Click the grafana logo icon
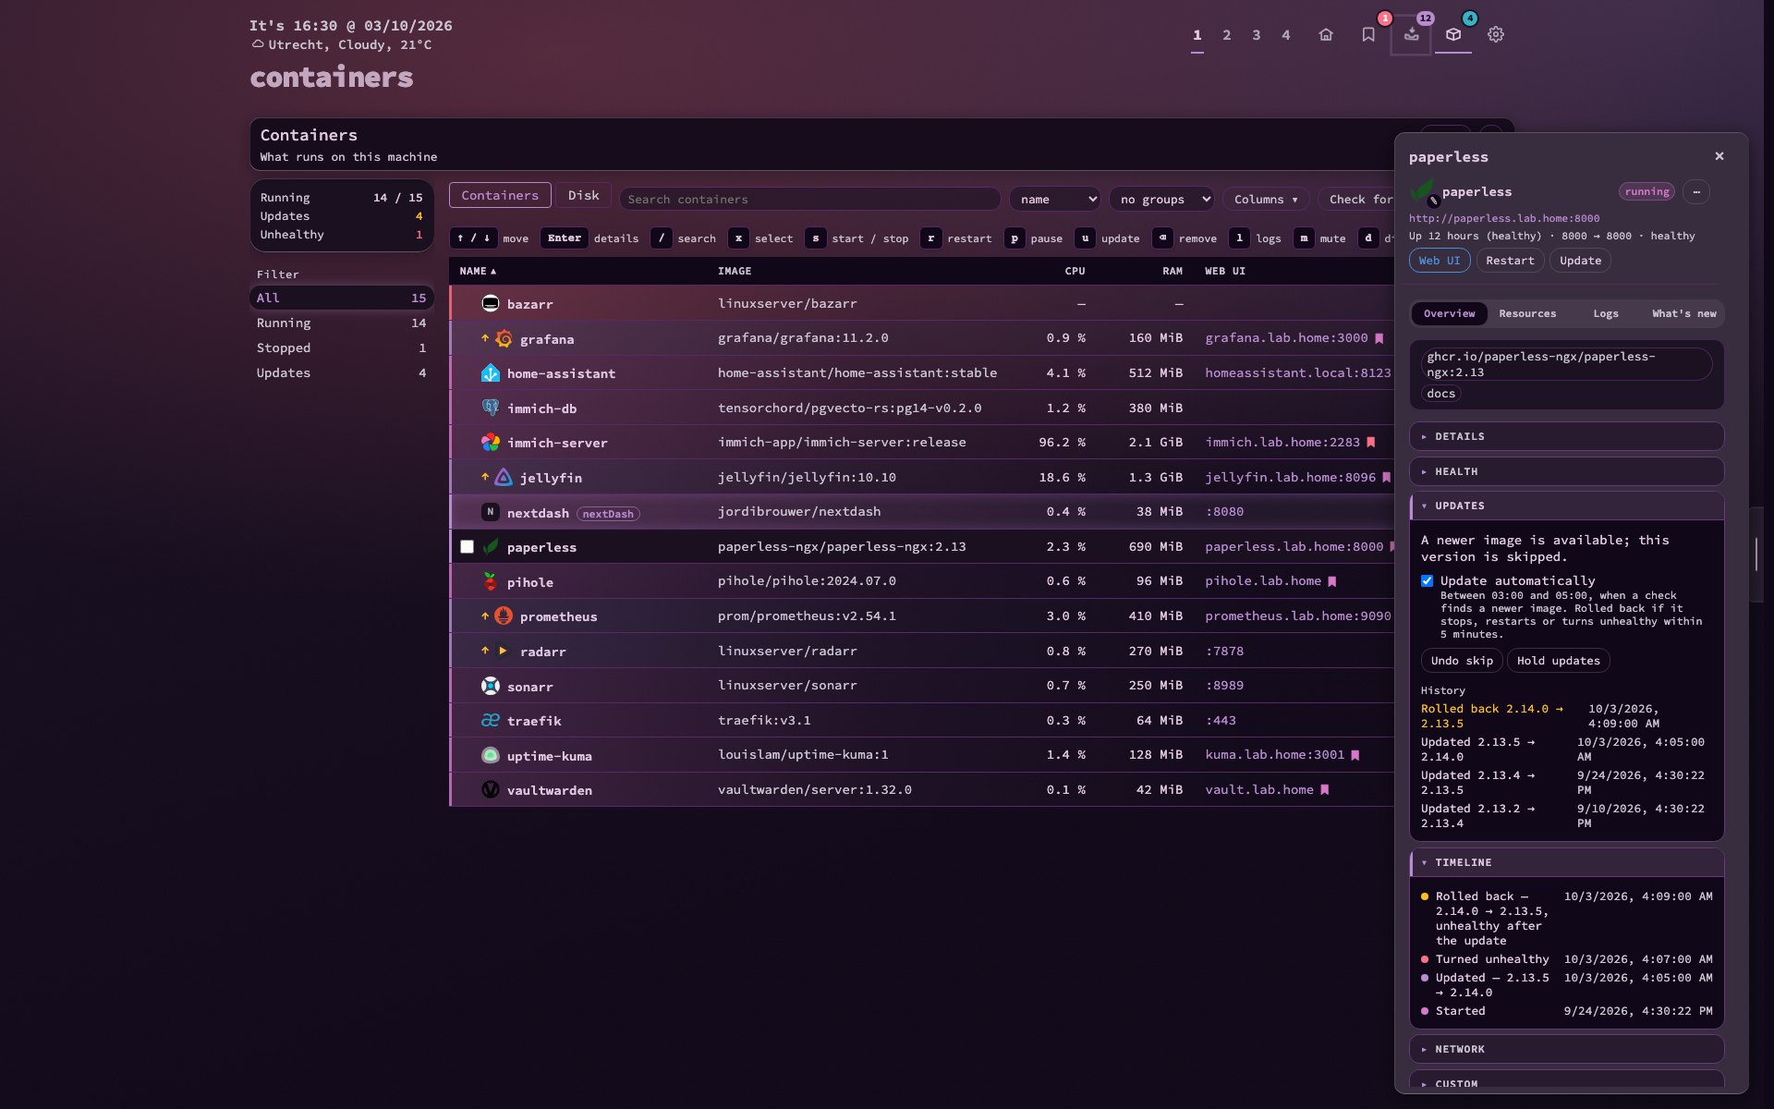The height and width of the screenshot is (1109, 1774). tap(504, 339)
